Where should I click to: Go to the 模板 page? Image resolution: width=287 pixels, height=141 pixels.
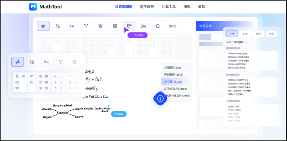click(187, 7)
